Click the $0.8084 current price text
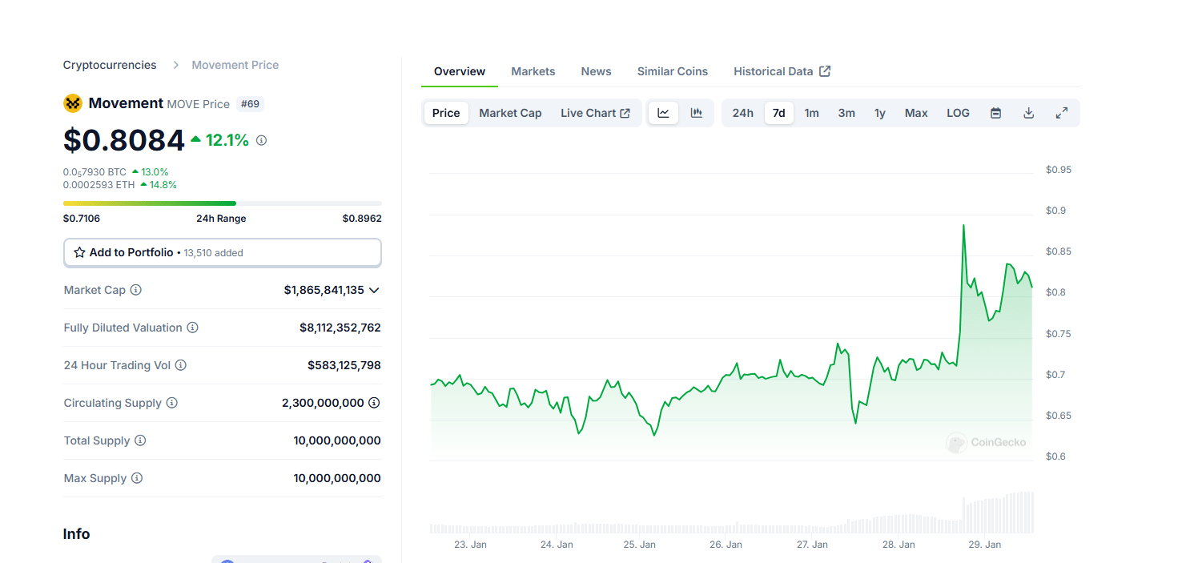 [124, 140]
